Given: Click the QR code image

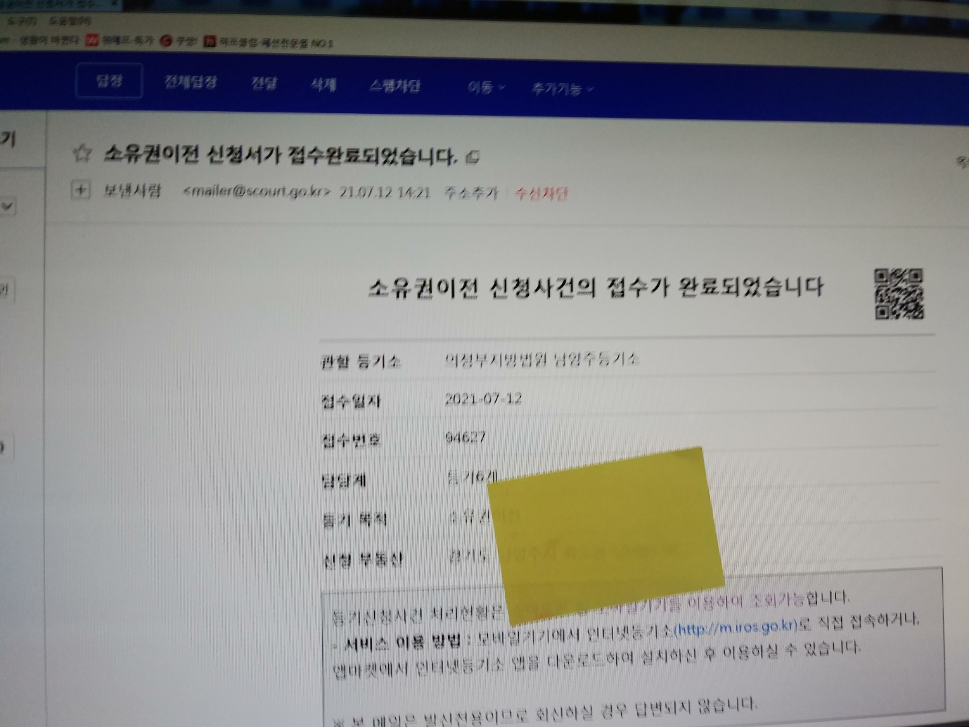Looking at the screenshot, I should (x=899, y=293).
